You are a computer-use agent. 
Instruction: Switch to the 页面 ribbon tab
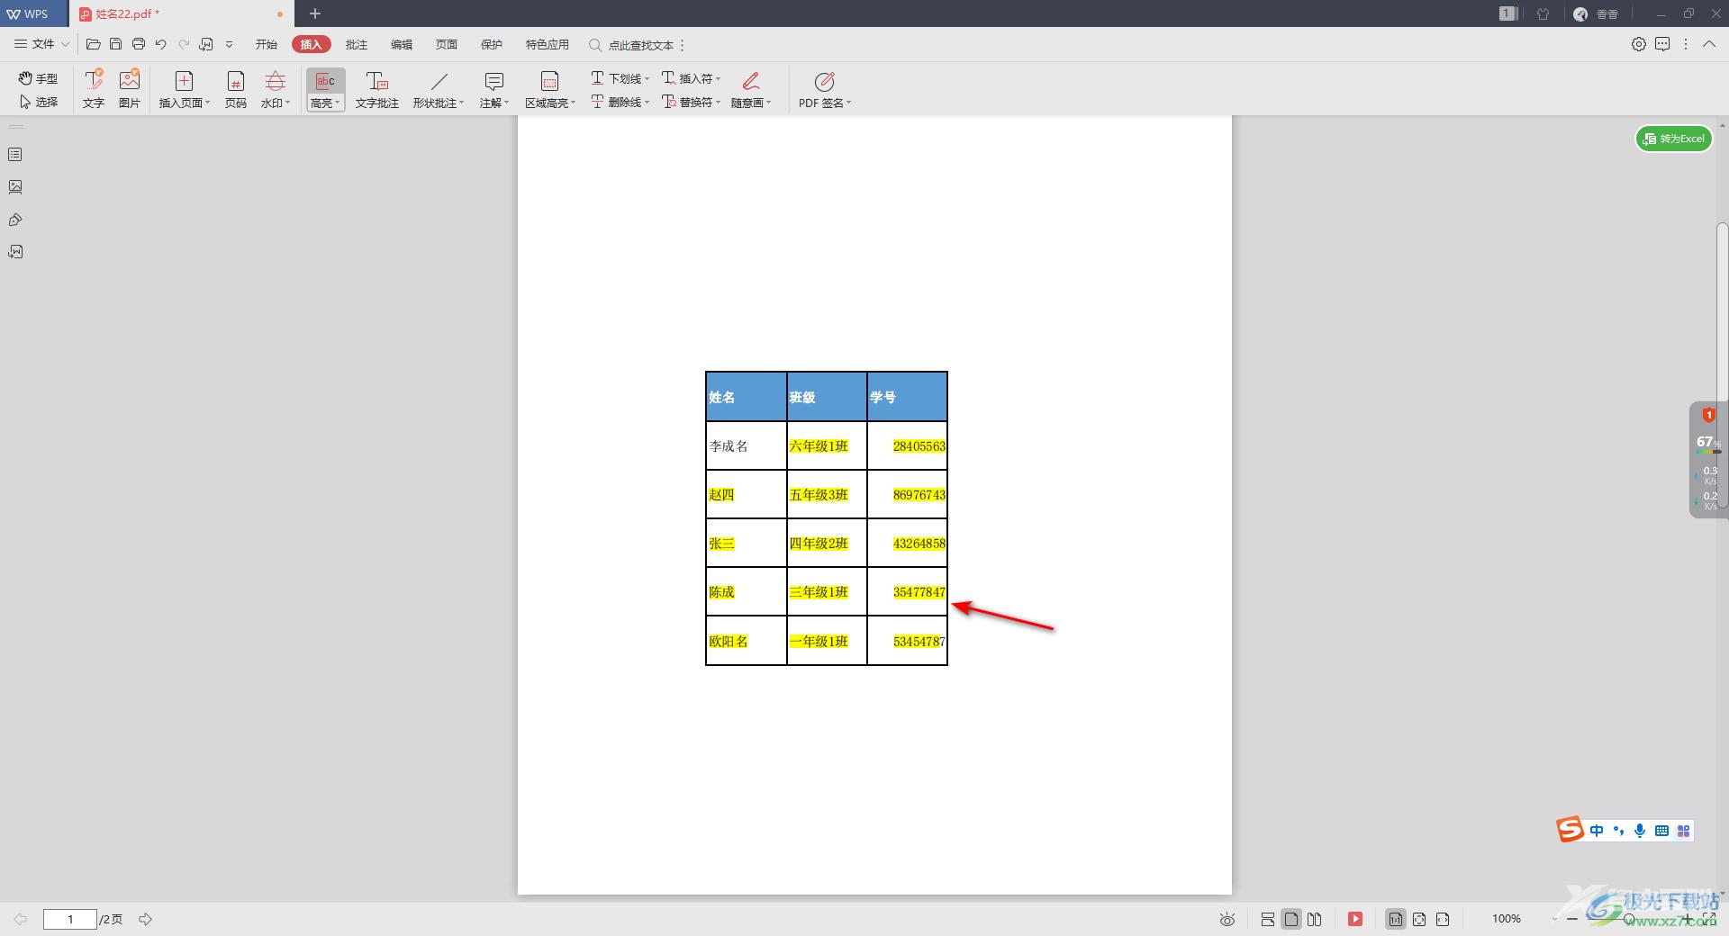447,44
